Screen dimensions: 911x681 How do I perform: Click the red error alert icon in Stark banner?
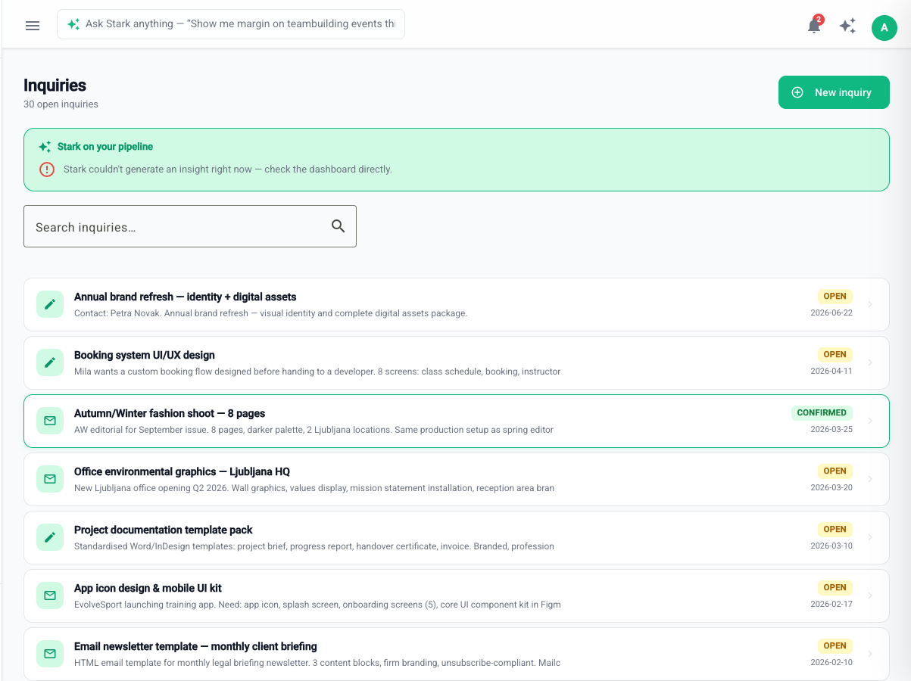[47, 169]
